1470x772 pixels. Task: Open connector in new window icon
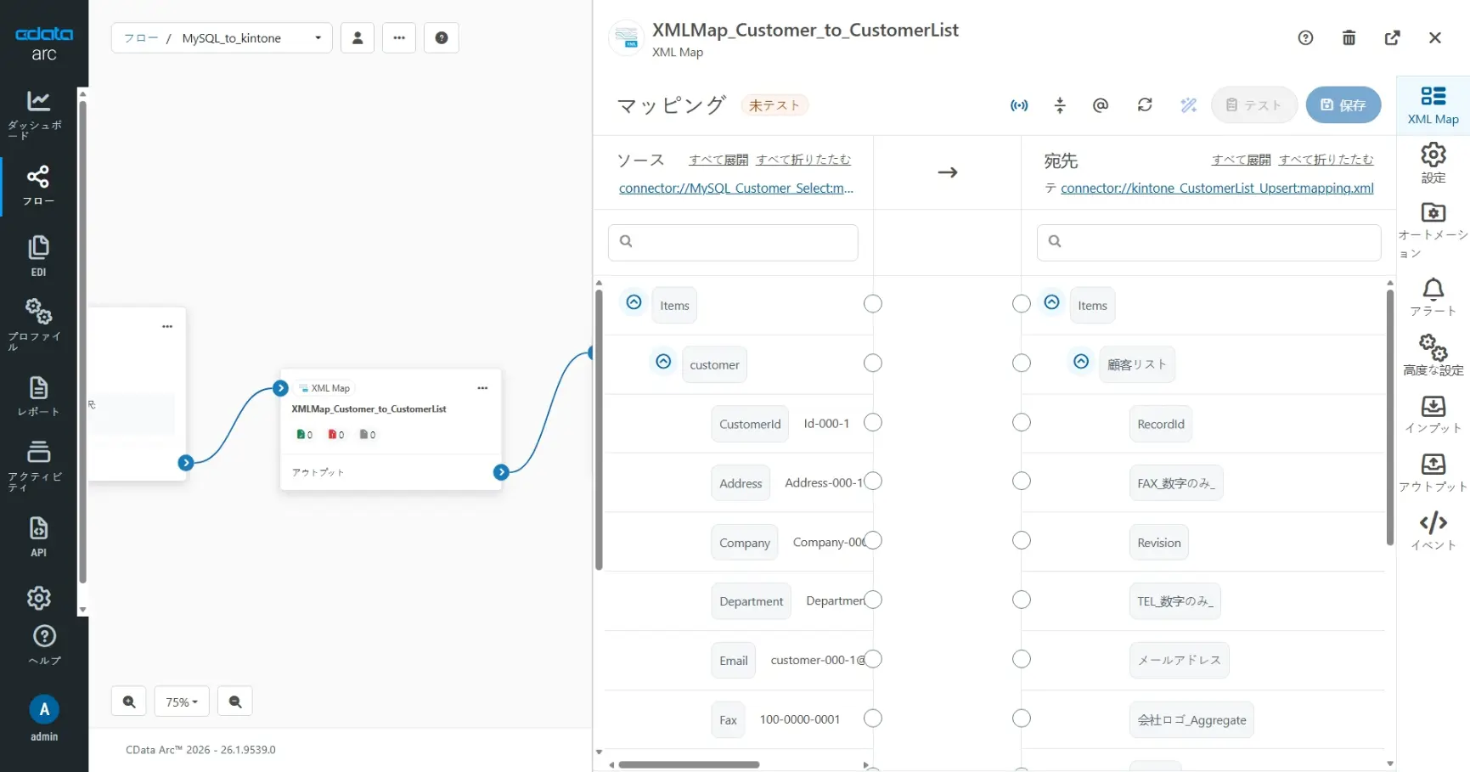[x=1392, y=37]
